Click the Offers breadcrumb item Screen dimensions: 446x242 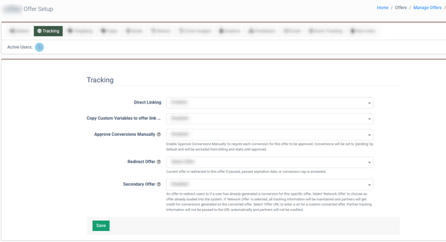[401, 8]
